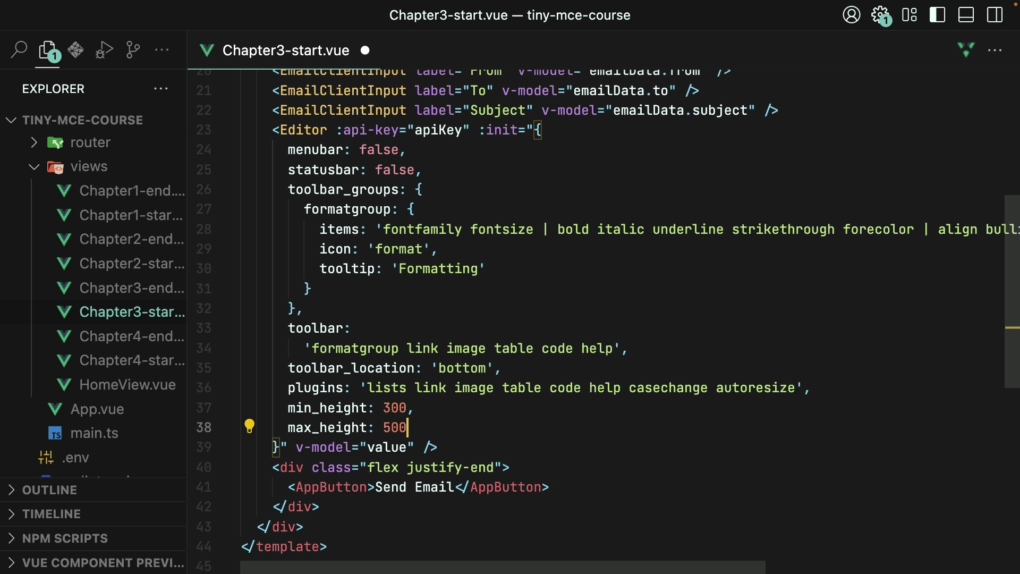The width and height of the screenshot is (1020, 574).
Task: Click line number 23 in gutter
Action: pyautogui.click(x=204, y=130)
